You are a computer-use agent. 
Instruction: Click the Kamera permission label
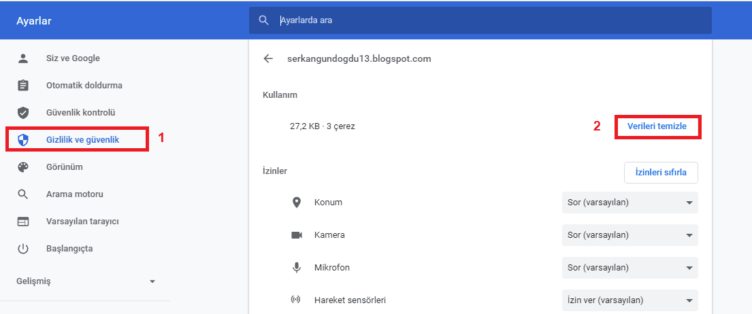(x=329, y=235)
